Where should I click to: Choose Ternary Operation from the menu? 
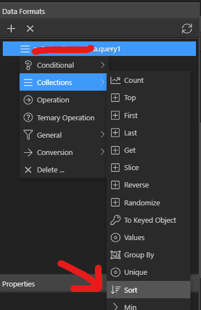pos(63,118)
